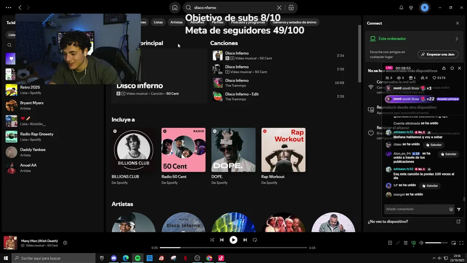467x263 pixels.
Task: Open the lyrics microphone icon
Action: [x=398, y=243]
